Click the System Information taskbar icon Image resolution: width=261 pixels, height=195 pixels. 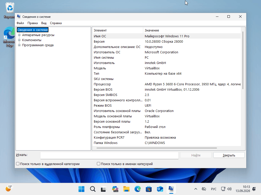coord(171,189)
